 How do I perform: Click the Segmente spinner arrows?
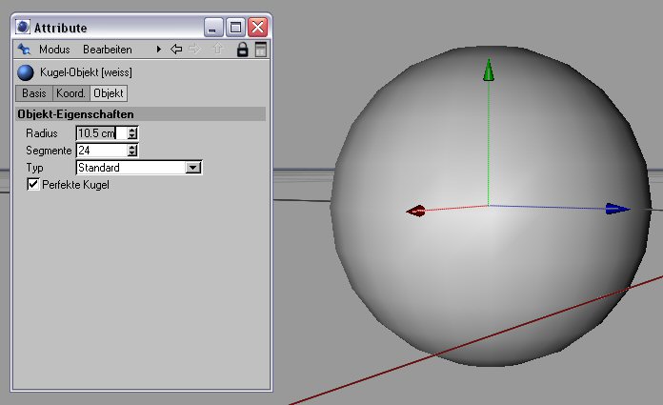tap(132, 151)
